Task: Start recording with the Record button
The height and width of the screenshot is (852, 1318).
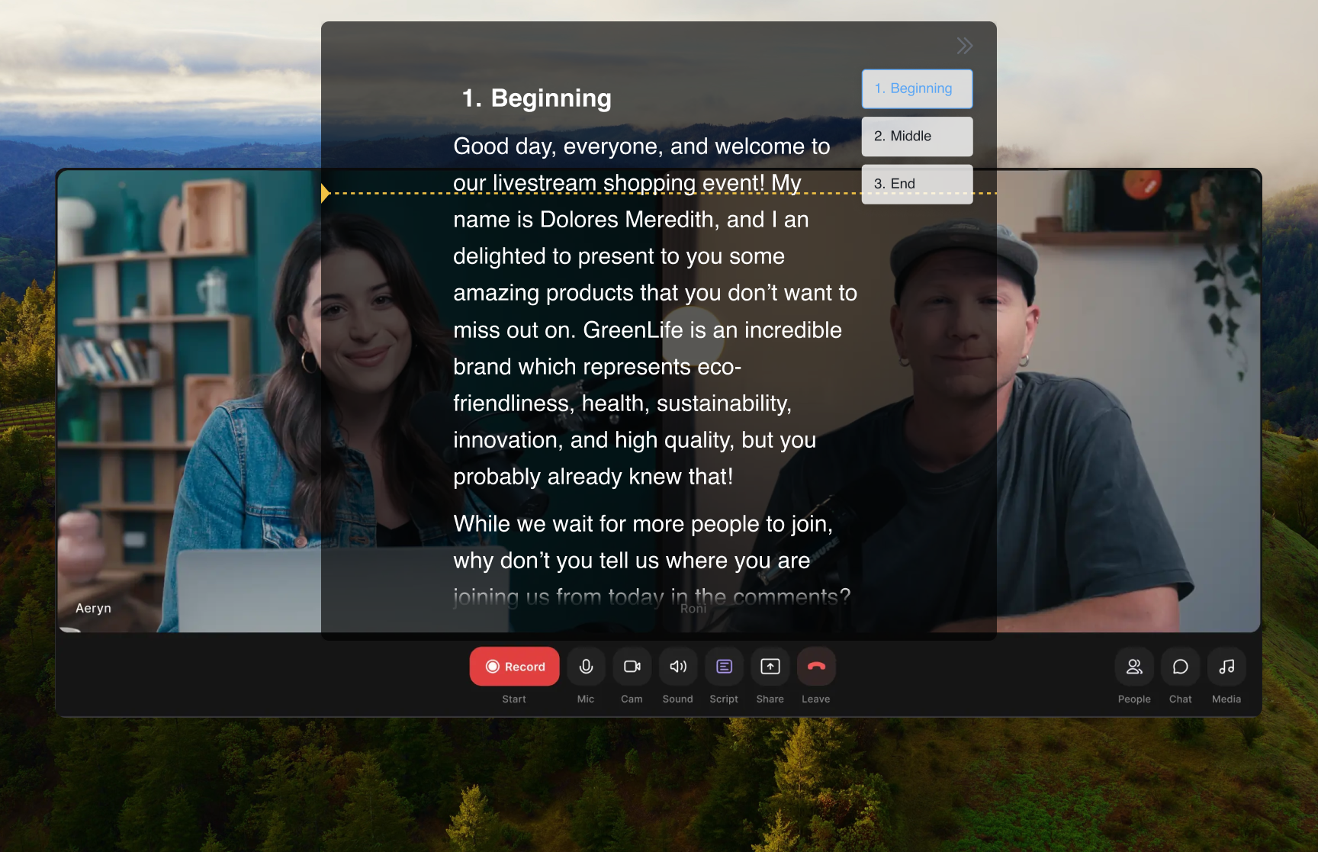Action: click(x=514, y=667)
